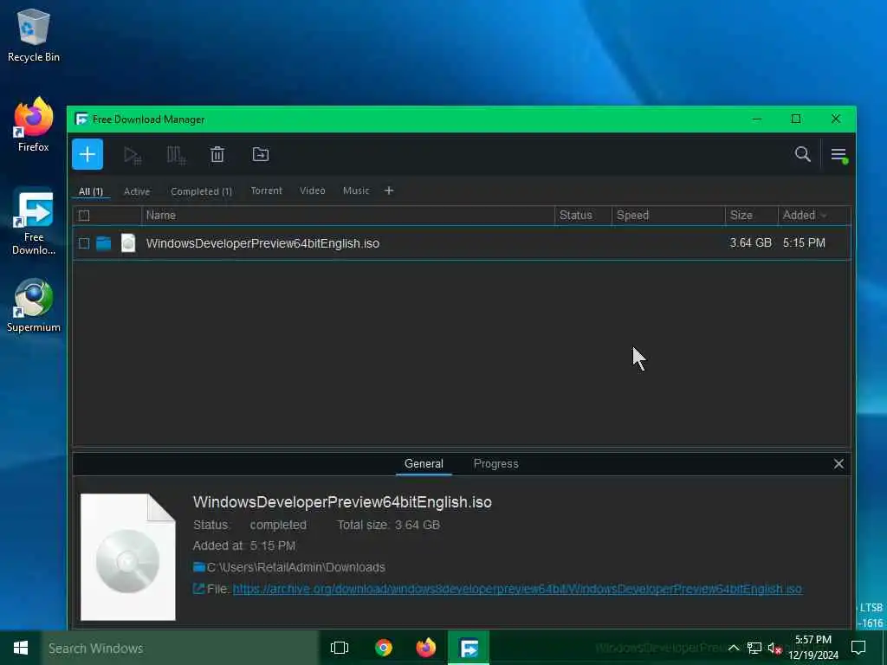Click the 3.64 GB size cell
This screenshot has height=665, width=887.
click(x=751, y=242)
